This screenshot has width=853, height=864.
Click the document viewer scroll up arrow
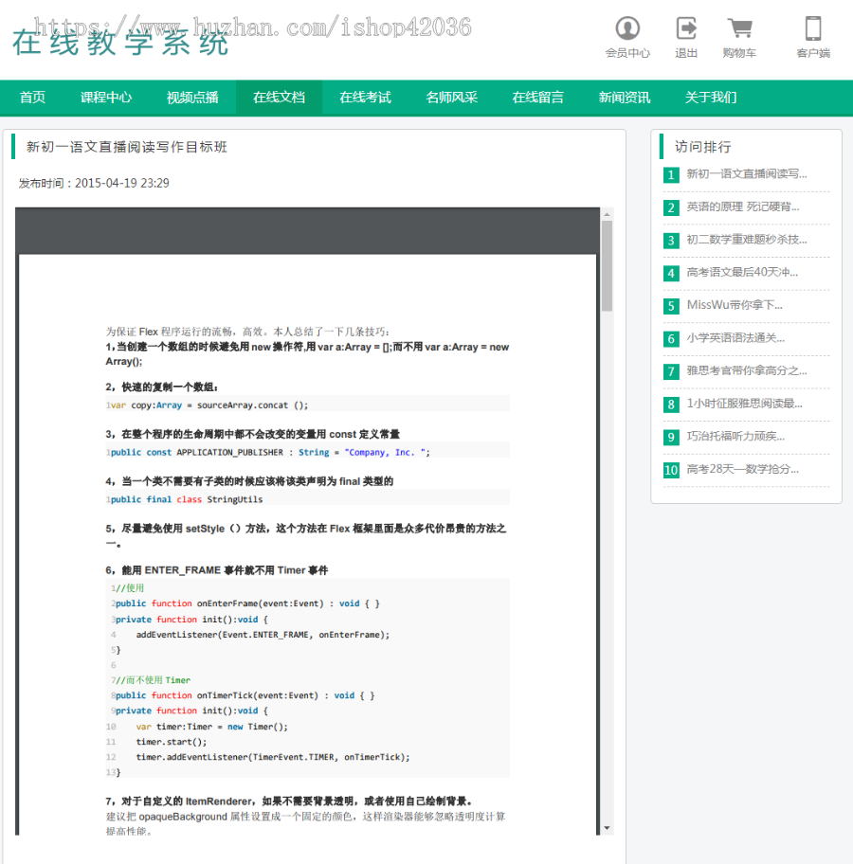coord(607,214)
